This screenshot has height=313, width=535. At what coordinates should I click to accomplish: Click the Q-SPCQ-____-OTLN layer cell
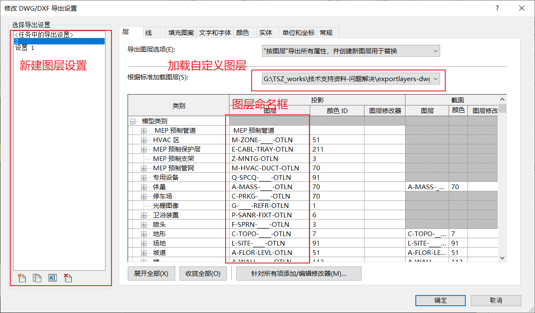coord(270,178)
